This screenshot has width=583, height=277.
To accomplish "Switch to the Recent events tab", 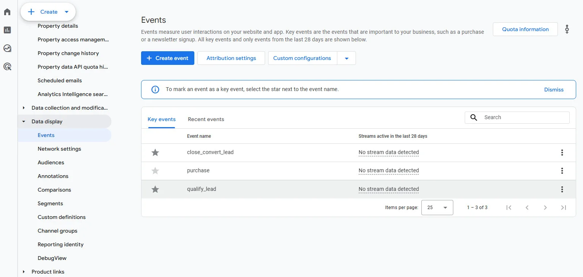I will click(206, 119).
